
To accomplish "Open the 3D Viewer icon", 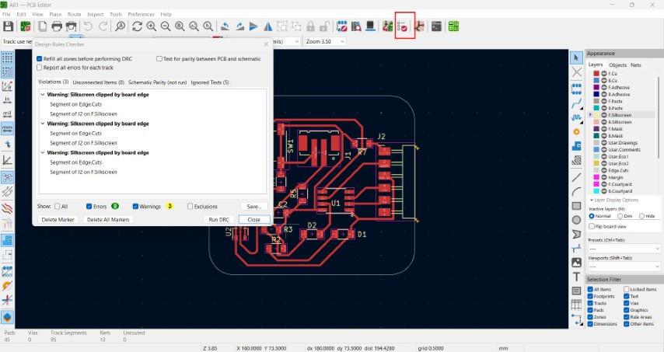I will [370, 26].
